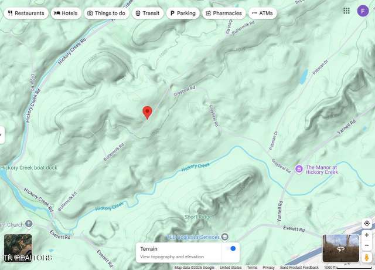Zoom in with the plus button
This screenshot has height=270, width=375.
367,235
